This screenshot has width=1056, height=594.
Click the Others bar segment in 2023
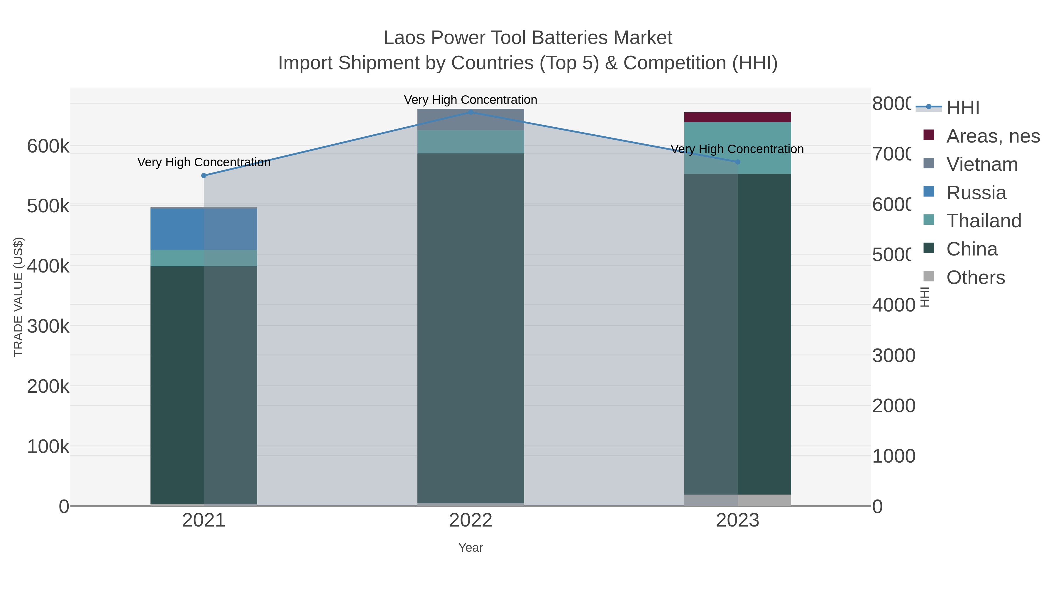(737, 500)
